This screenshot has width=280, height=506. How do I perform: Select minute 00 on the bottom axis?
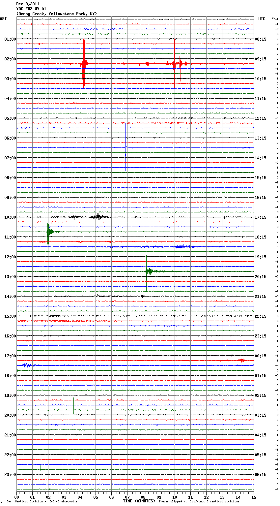click(x=16, y=497)
